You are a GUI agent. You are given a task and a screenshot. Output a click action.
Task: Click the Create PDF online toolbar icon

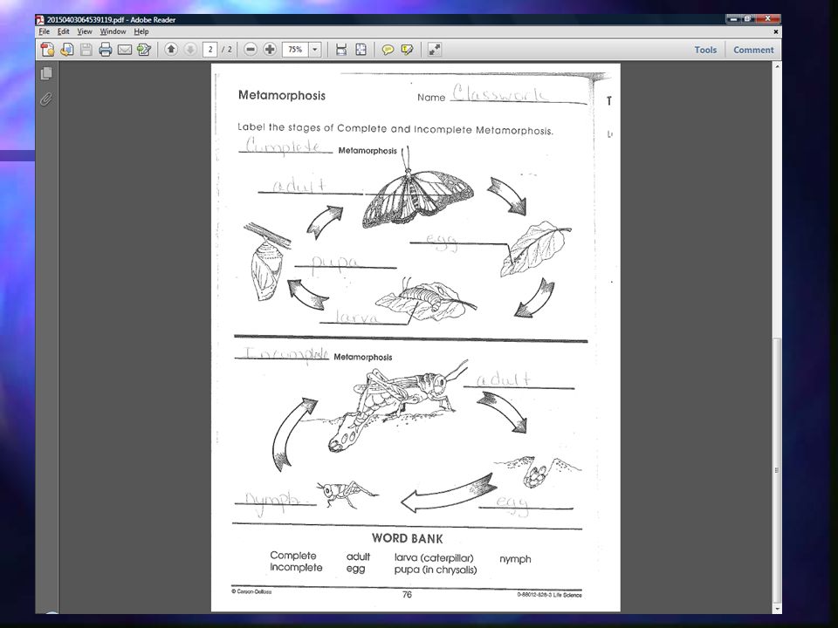coord(47,50)
